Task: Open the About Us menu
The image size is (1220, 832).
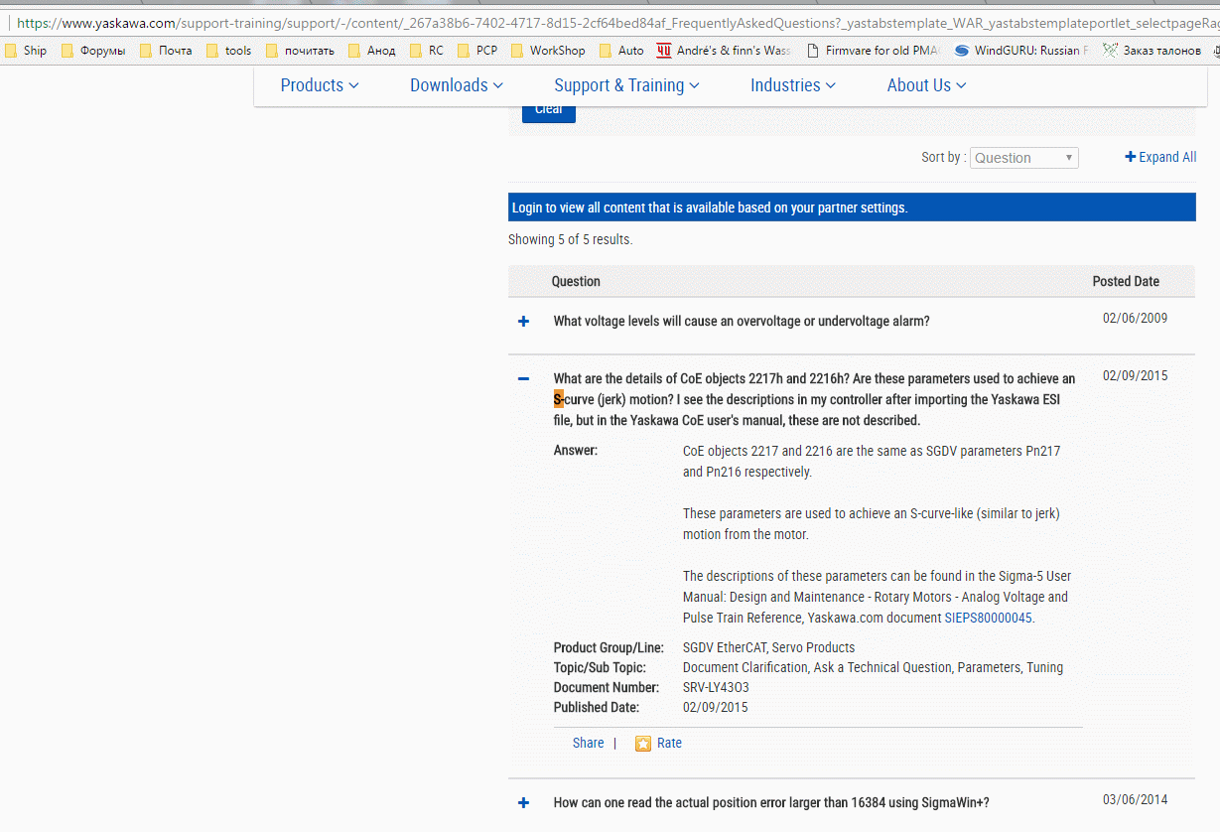Action: 926,85
